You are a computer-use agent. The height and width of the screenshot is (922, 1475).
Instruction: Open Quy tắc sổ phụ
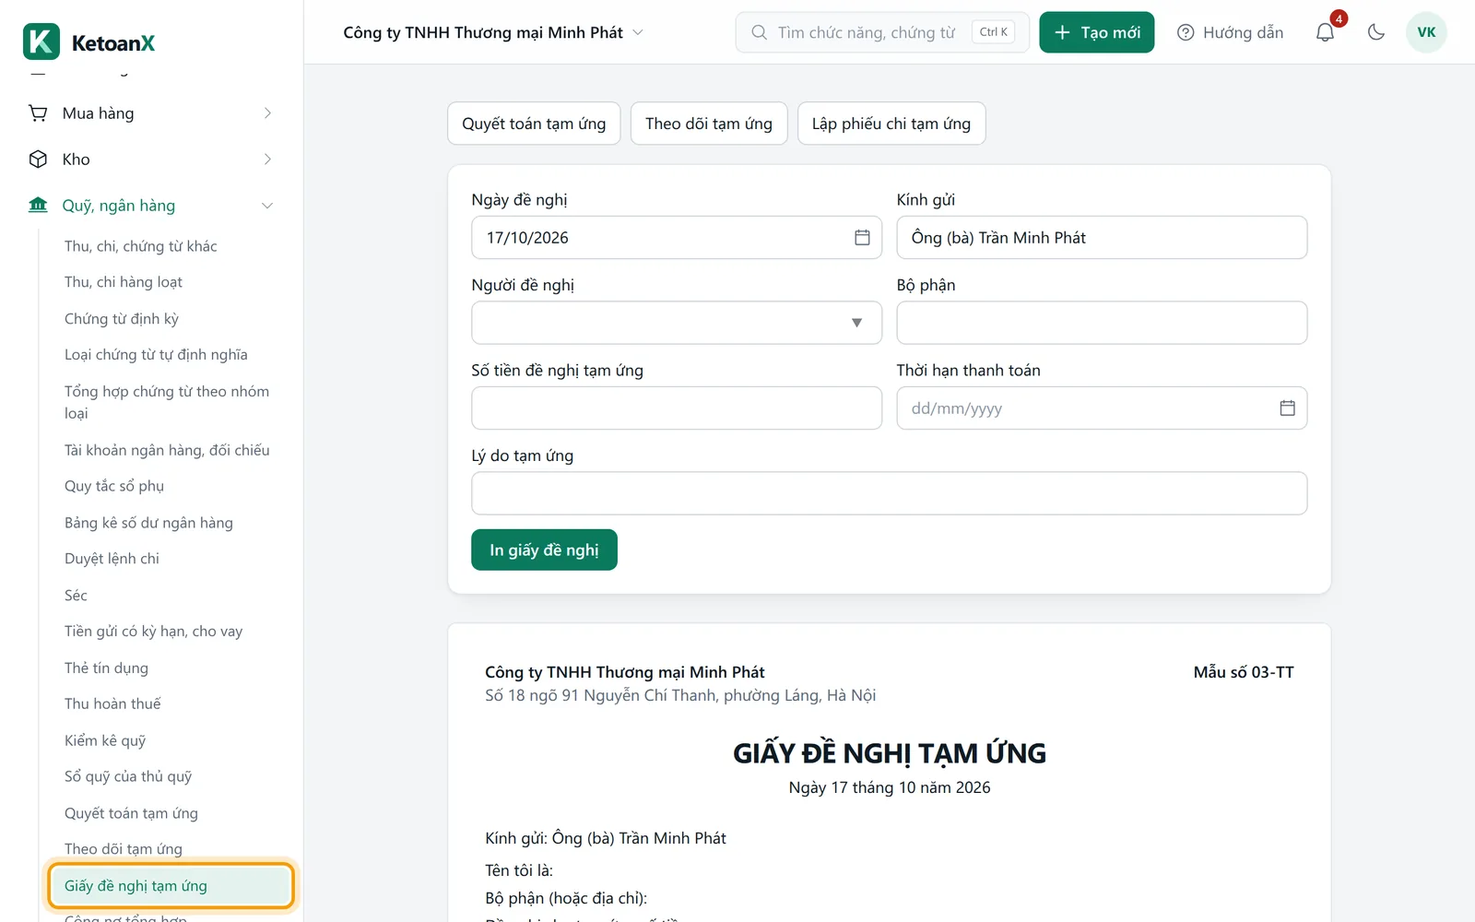coord(114,486)
